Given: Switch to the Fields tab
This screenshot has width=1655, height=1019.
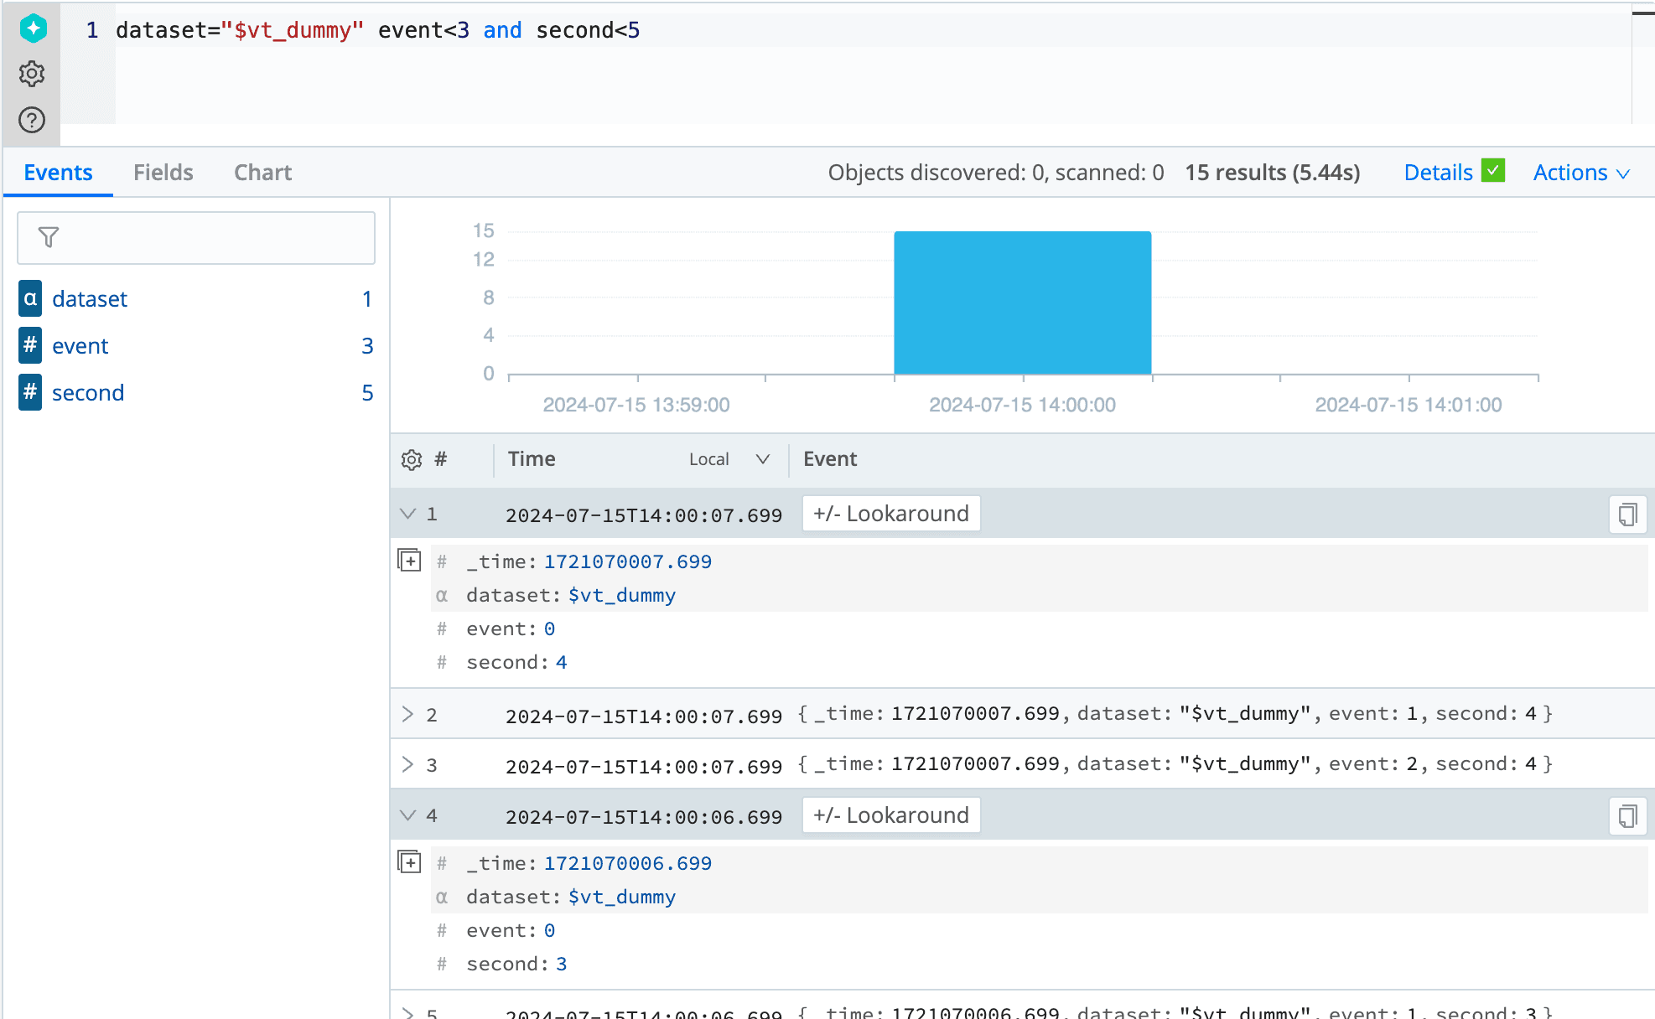Looking at the screenshot, I should tap(163, 173).
